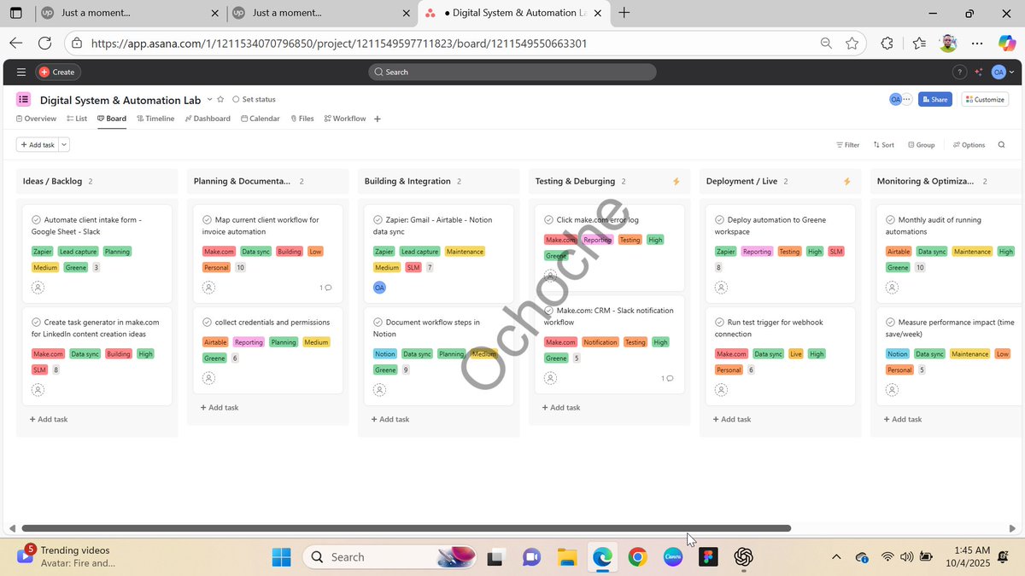Complete Run test trigger for webhook task
1025x576 pixels.
(x=719, y=323)
